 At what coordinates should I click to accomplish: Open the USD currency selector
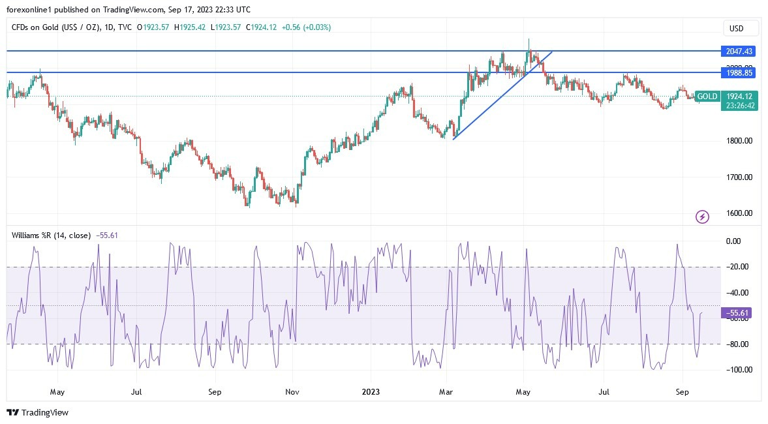[x=738, y=28]
